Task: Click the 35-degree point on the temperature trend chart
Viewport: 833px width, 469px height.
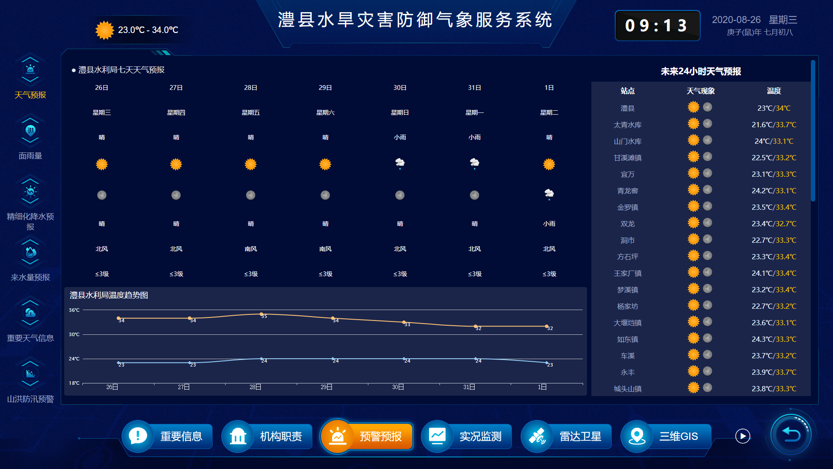Action: [262, 314]
